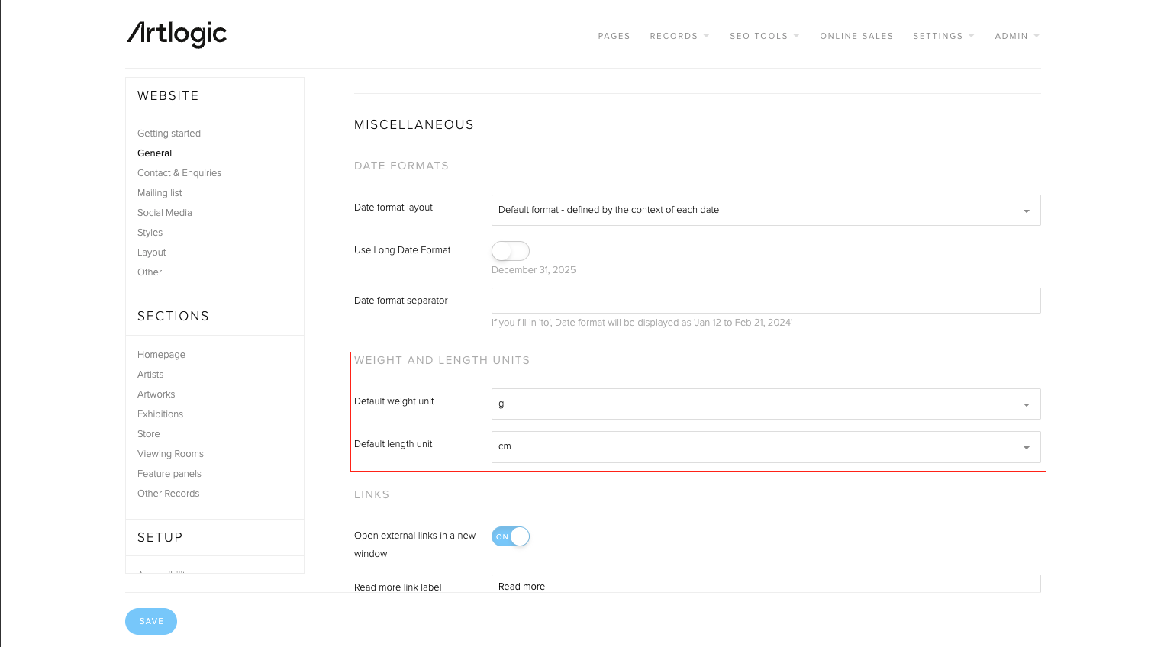Open the Social Media settings
The image size is (1164, 647).
pos(164,213)
